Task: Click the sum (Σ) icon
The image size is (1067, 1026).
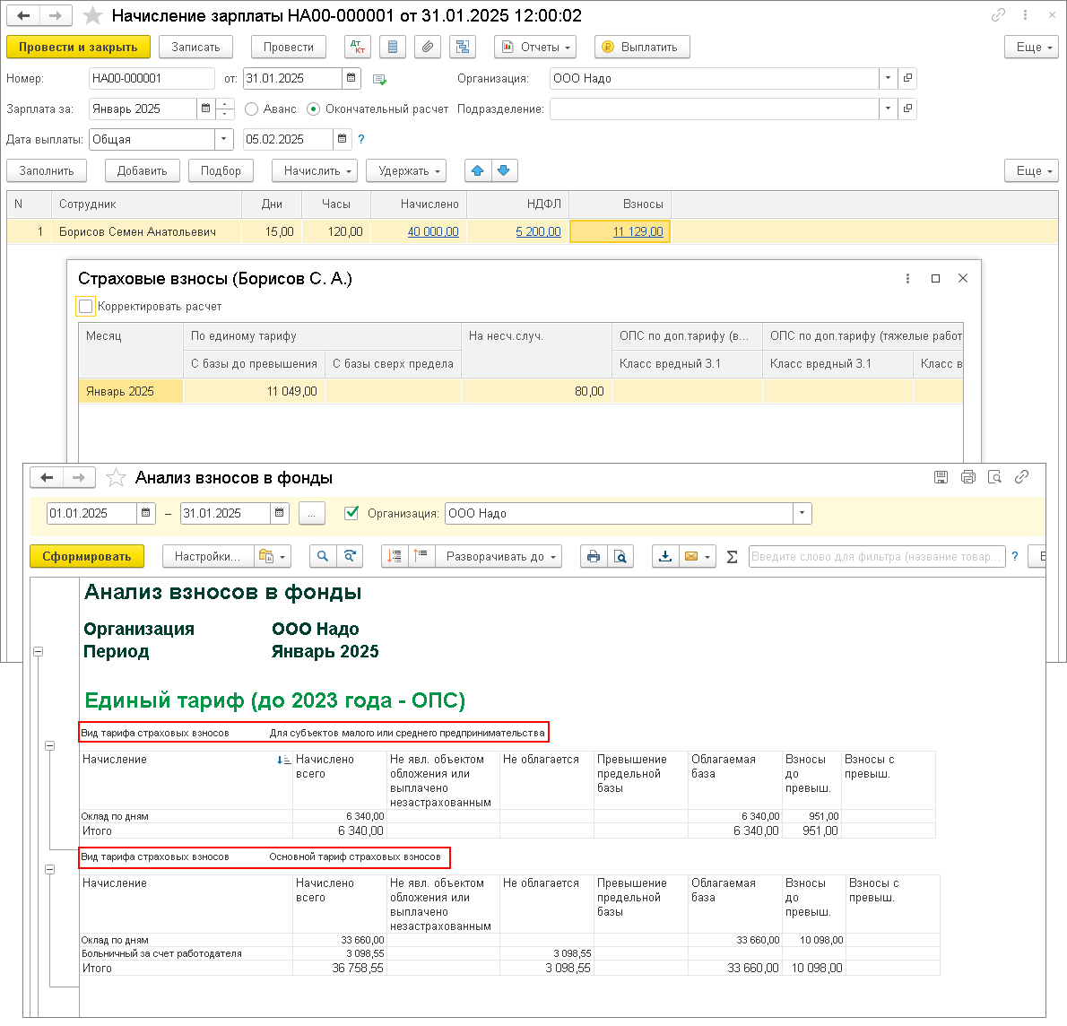Action: 732,557
